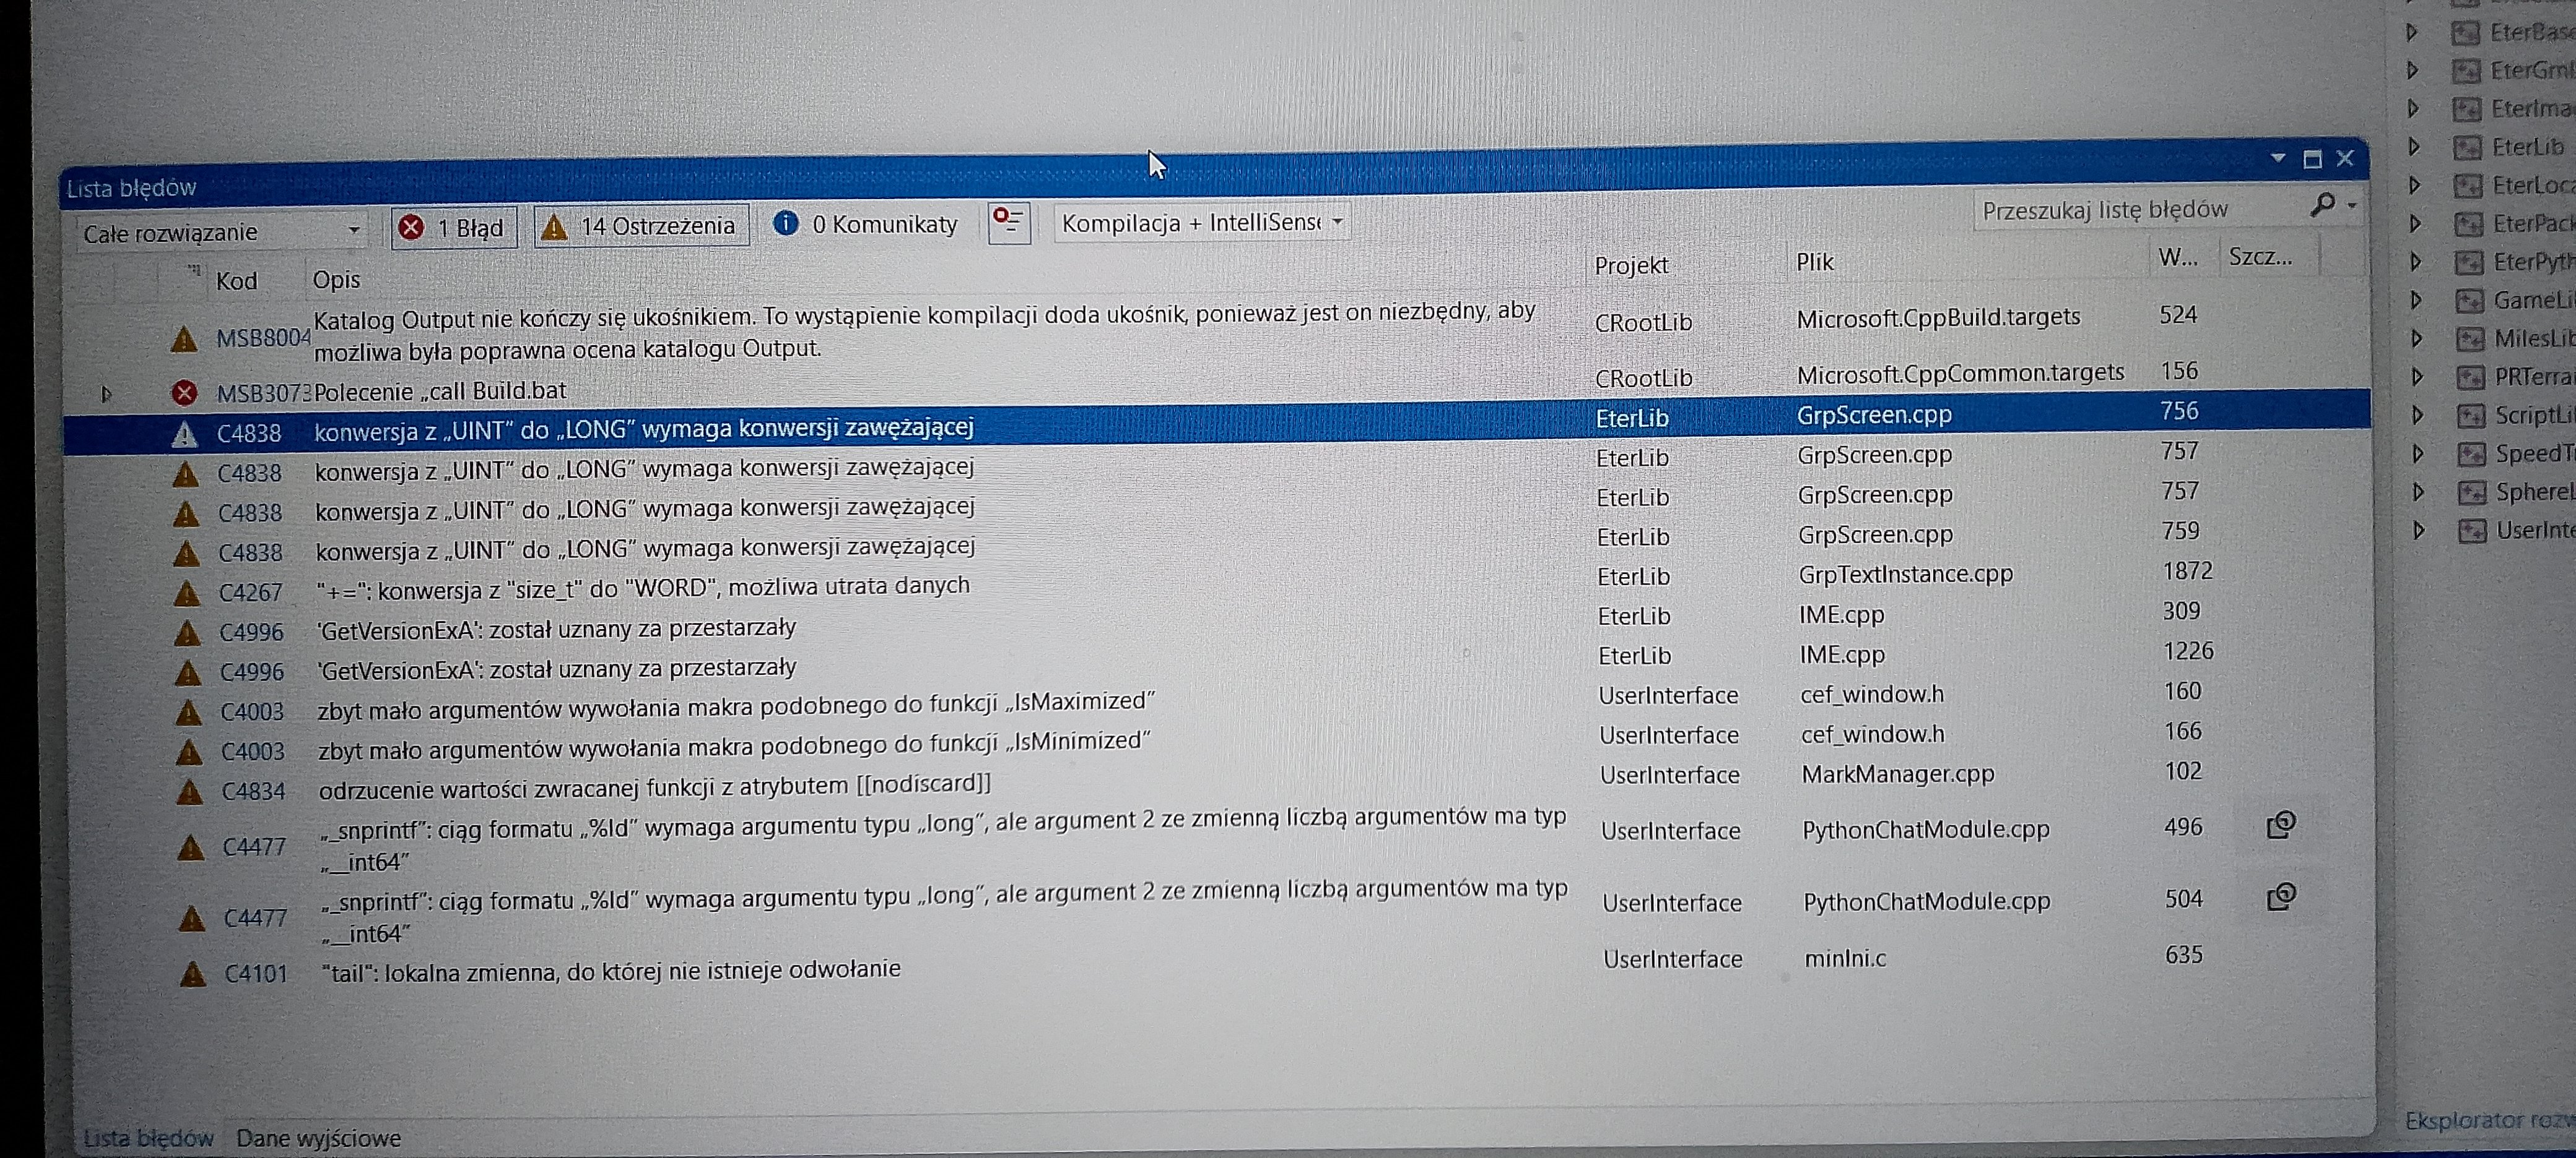Select EterLib project icon in Solution Explorer
The image size is (2576, 1158).
[x=2467, y=148]
